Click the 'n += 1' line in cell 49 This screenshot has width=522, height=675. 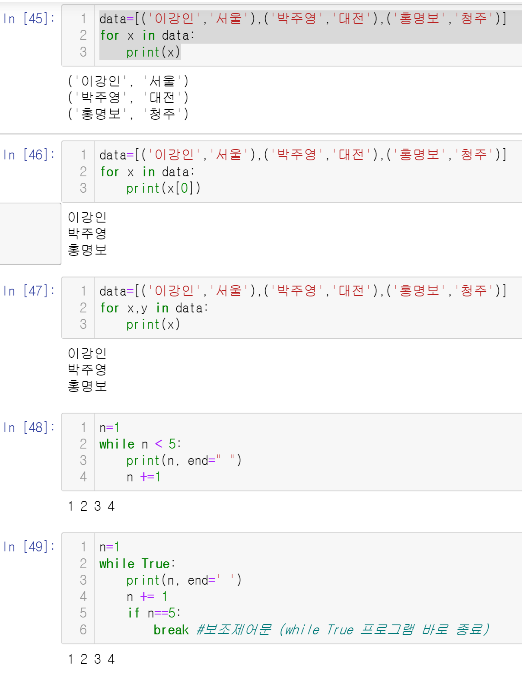pyautogui.click(x=147, y=597)
